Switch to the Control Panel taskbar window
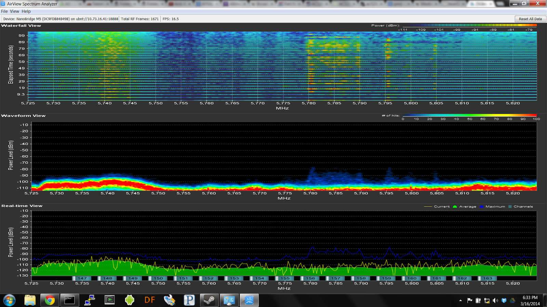Screen dimensions: 547x307 (229, 300)
